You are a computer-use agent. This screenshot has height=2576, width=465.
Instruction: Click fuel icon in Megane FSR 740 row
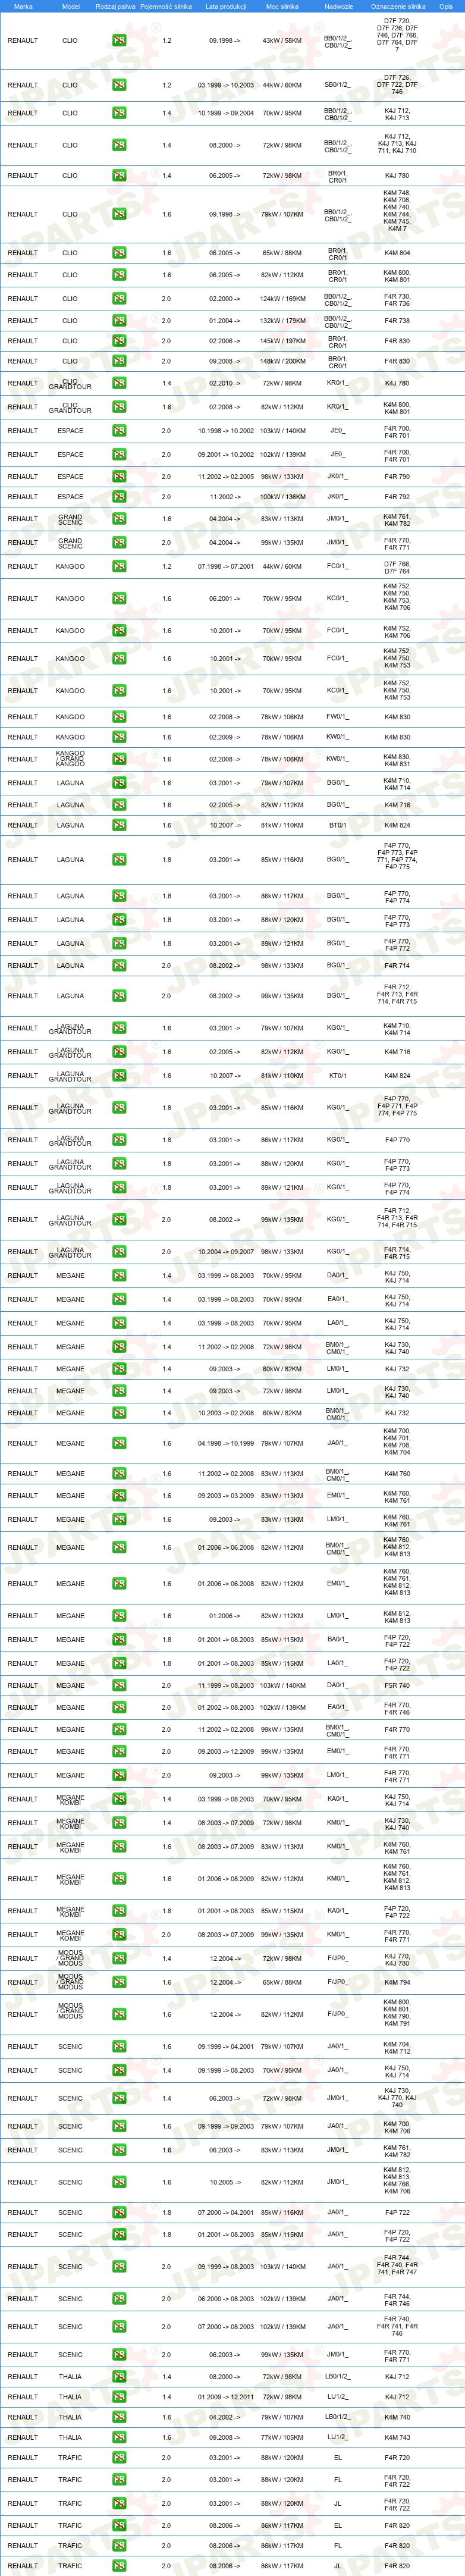[119, 1686]
